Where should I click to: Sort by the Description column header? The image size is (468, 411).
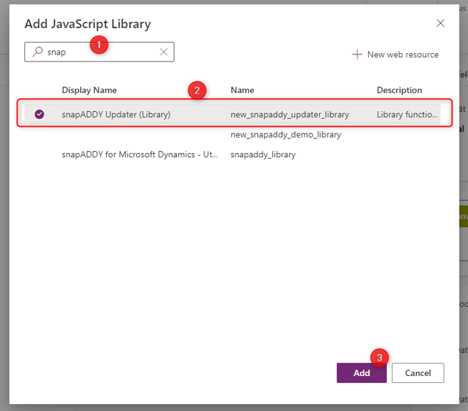[x=400, y=90]
